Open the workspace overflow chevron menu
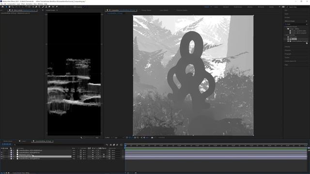 pyautogui.click(x=279, y=7)
